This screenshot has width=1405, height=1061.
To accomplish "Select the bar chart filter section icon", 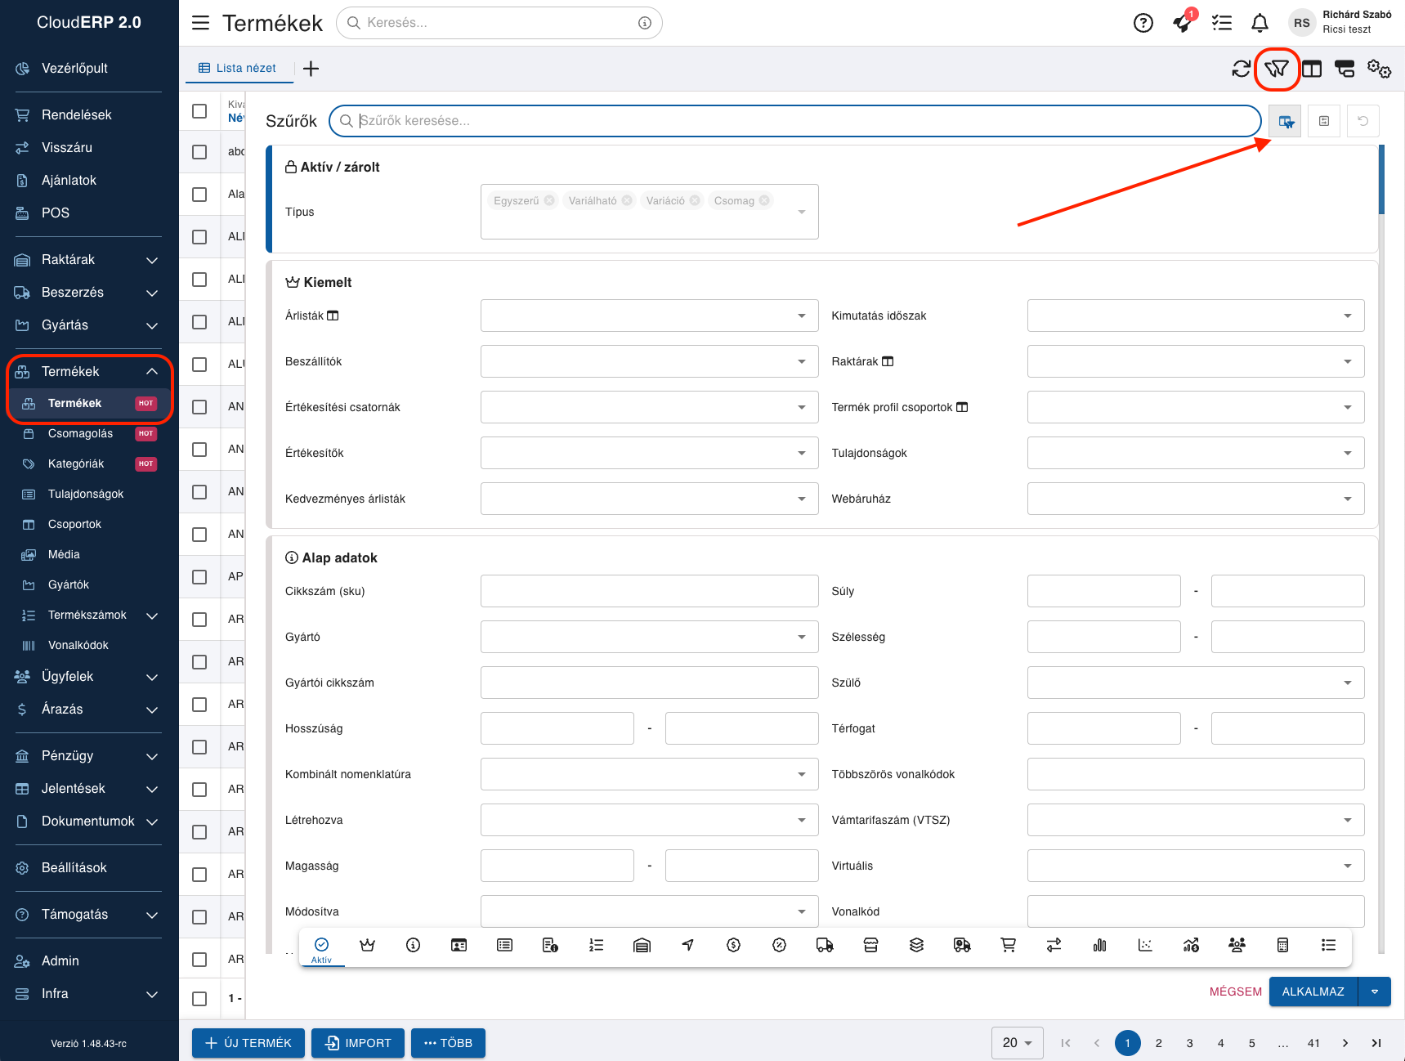I will click(x=1100, y=946).
